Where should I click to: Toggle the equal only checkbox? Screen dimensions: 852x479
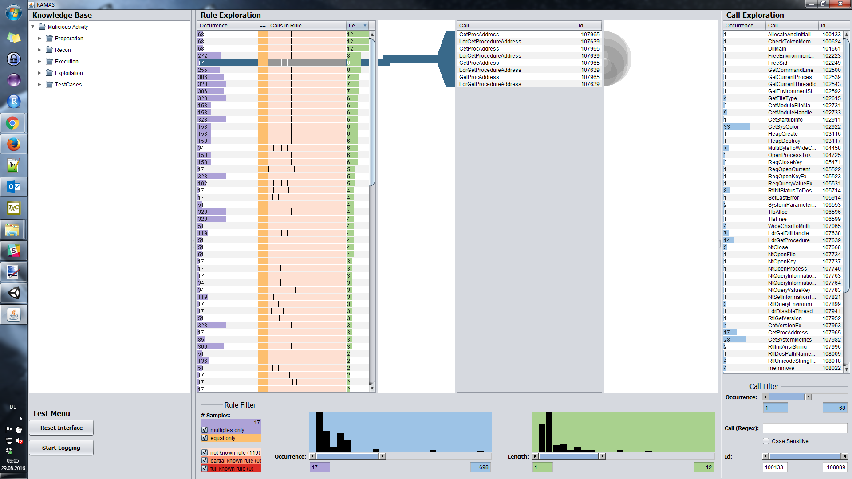point(205,438)
